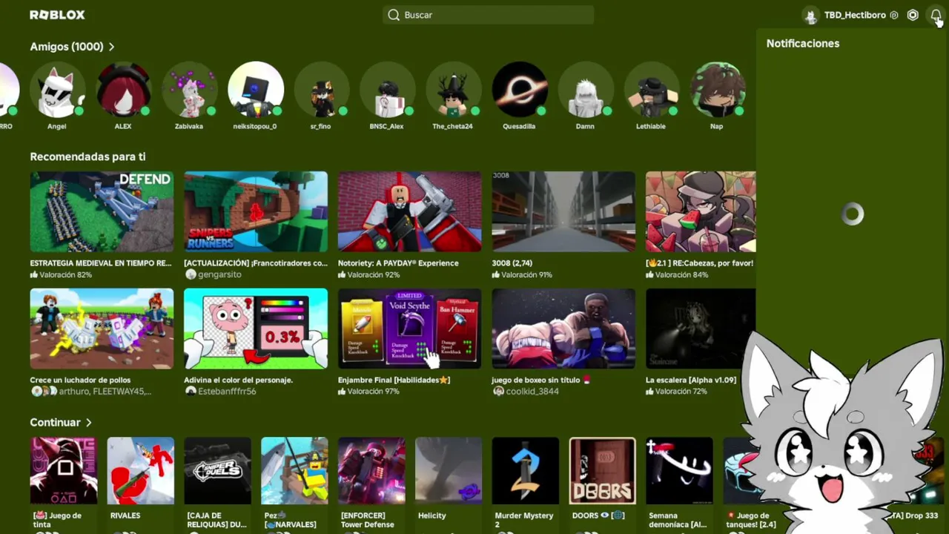The height and width of the screenshot is (534, 949).
Task: Continue the Sniper Duels game
Action: coord(218,471)
